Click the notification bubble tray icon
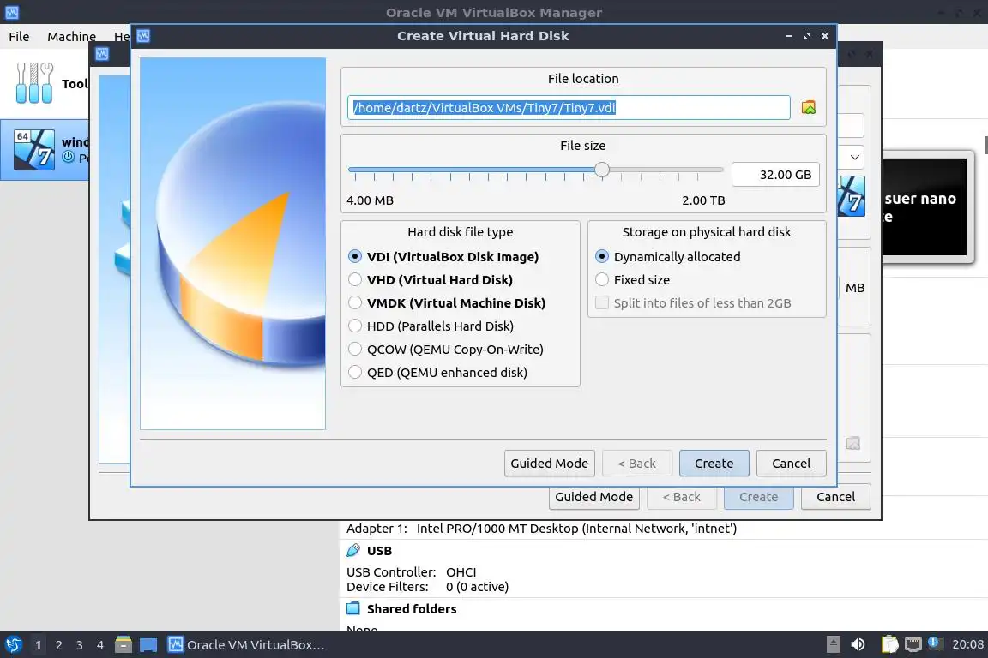Viewport: 988px width, 658px height. click(x=935, y=643)
